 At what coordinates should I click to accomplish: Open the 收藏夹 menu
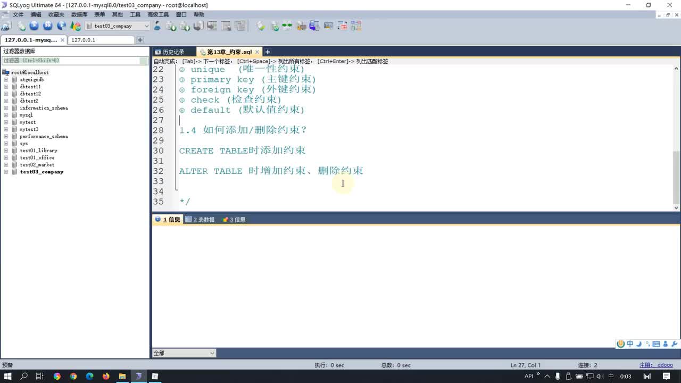click(x=56, y=15)
